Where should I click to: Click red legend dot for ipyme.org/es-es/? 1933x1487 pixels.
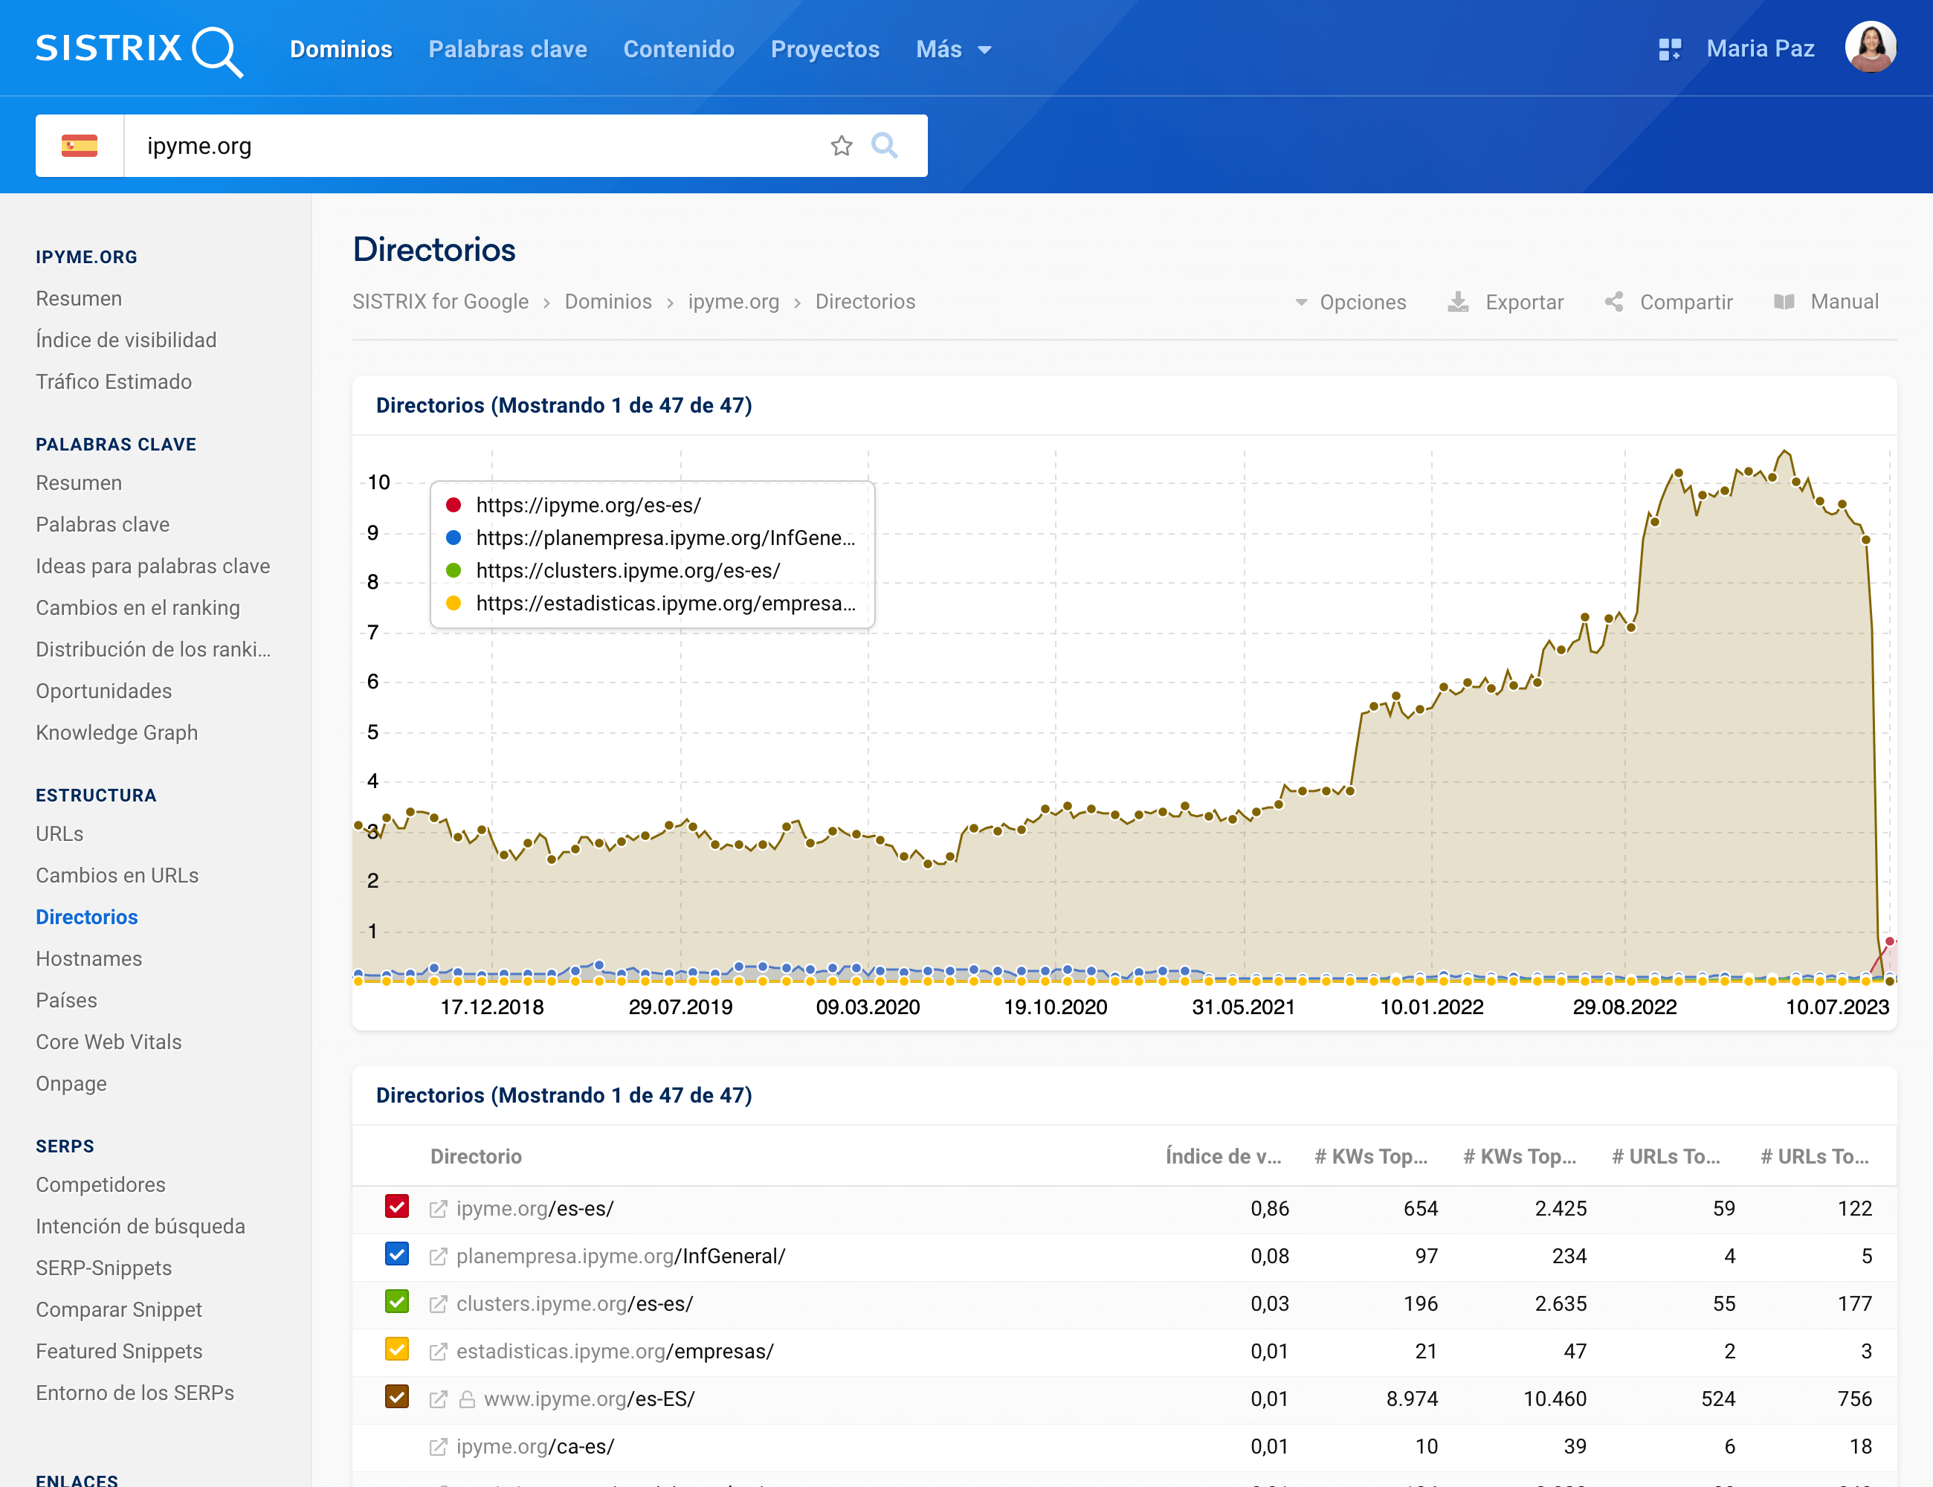point(454,506)
